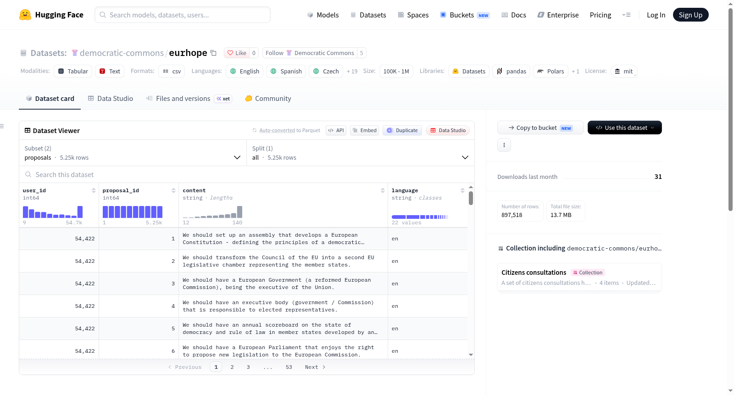Click the Copy to bucket button

tap(540, 128)
